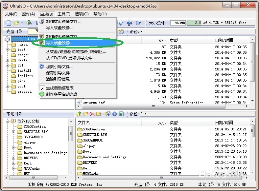Choose 写入硬盘映像... menu entry
The width and height of the screenshot is (259, 191).
pos(77,43)
